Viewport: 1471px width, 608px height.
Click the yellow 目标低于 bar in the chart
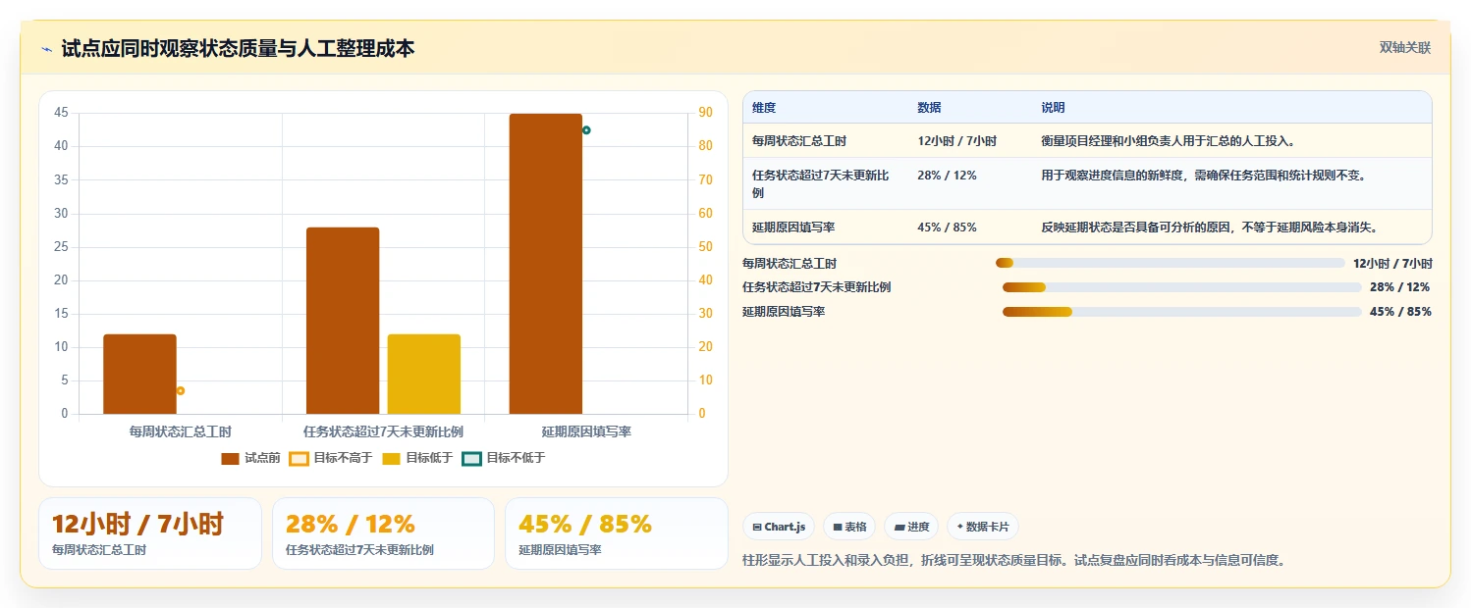tap(424, 374)
